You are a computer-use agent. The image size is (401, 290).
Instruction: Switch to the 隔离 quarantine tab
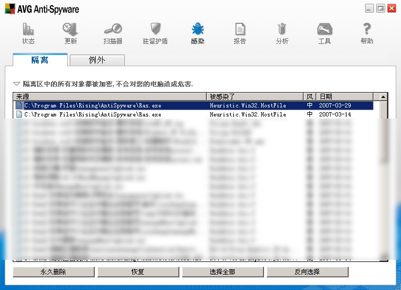[x=40, y=60]
